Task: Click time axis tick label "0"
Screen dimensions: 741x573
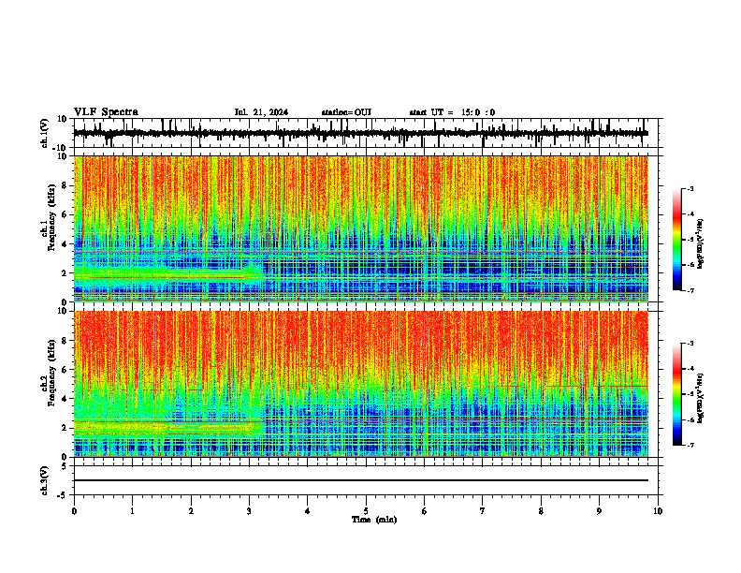Action: coord(74,511)
